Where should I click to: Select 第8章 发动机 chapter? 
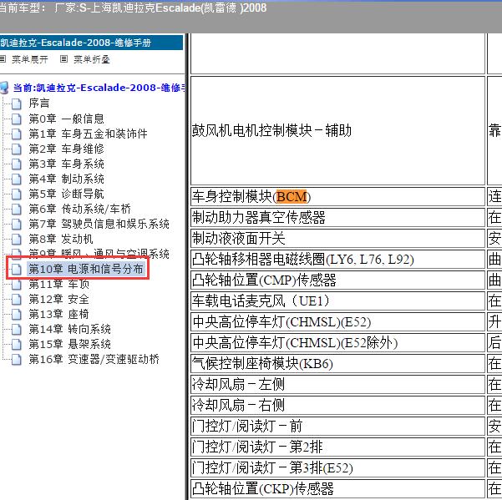[x=61, y=239]
